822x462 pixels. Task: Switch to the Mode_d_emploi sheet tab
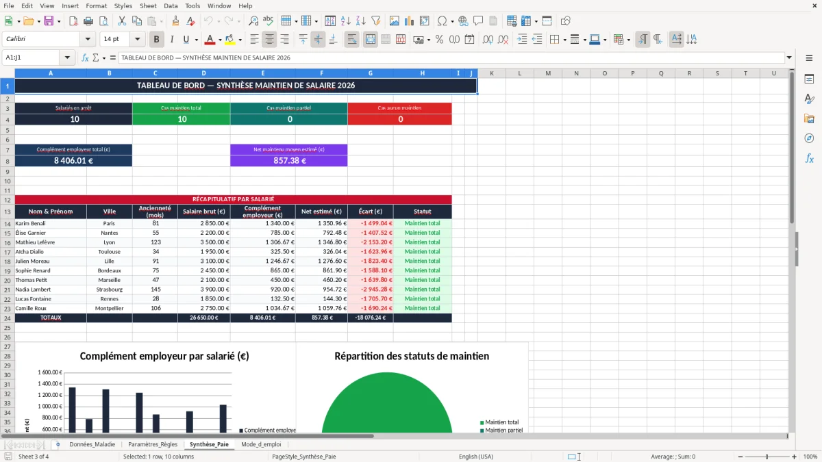tap(261, 444)
